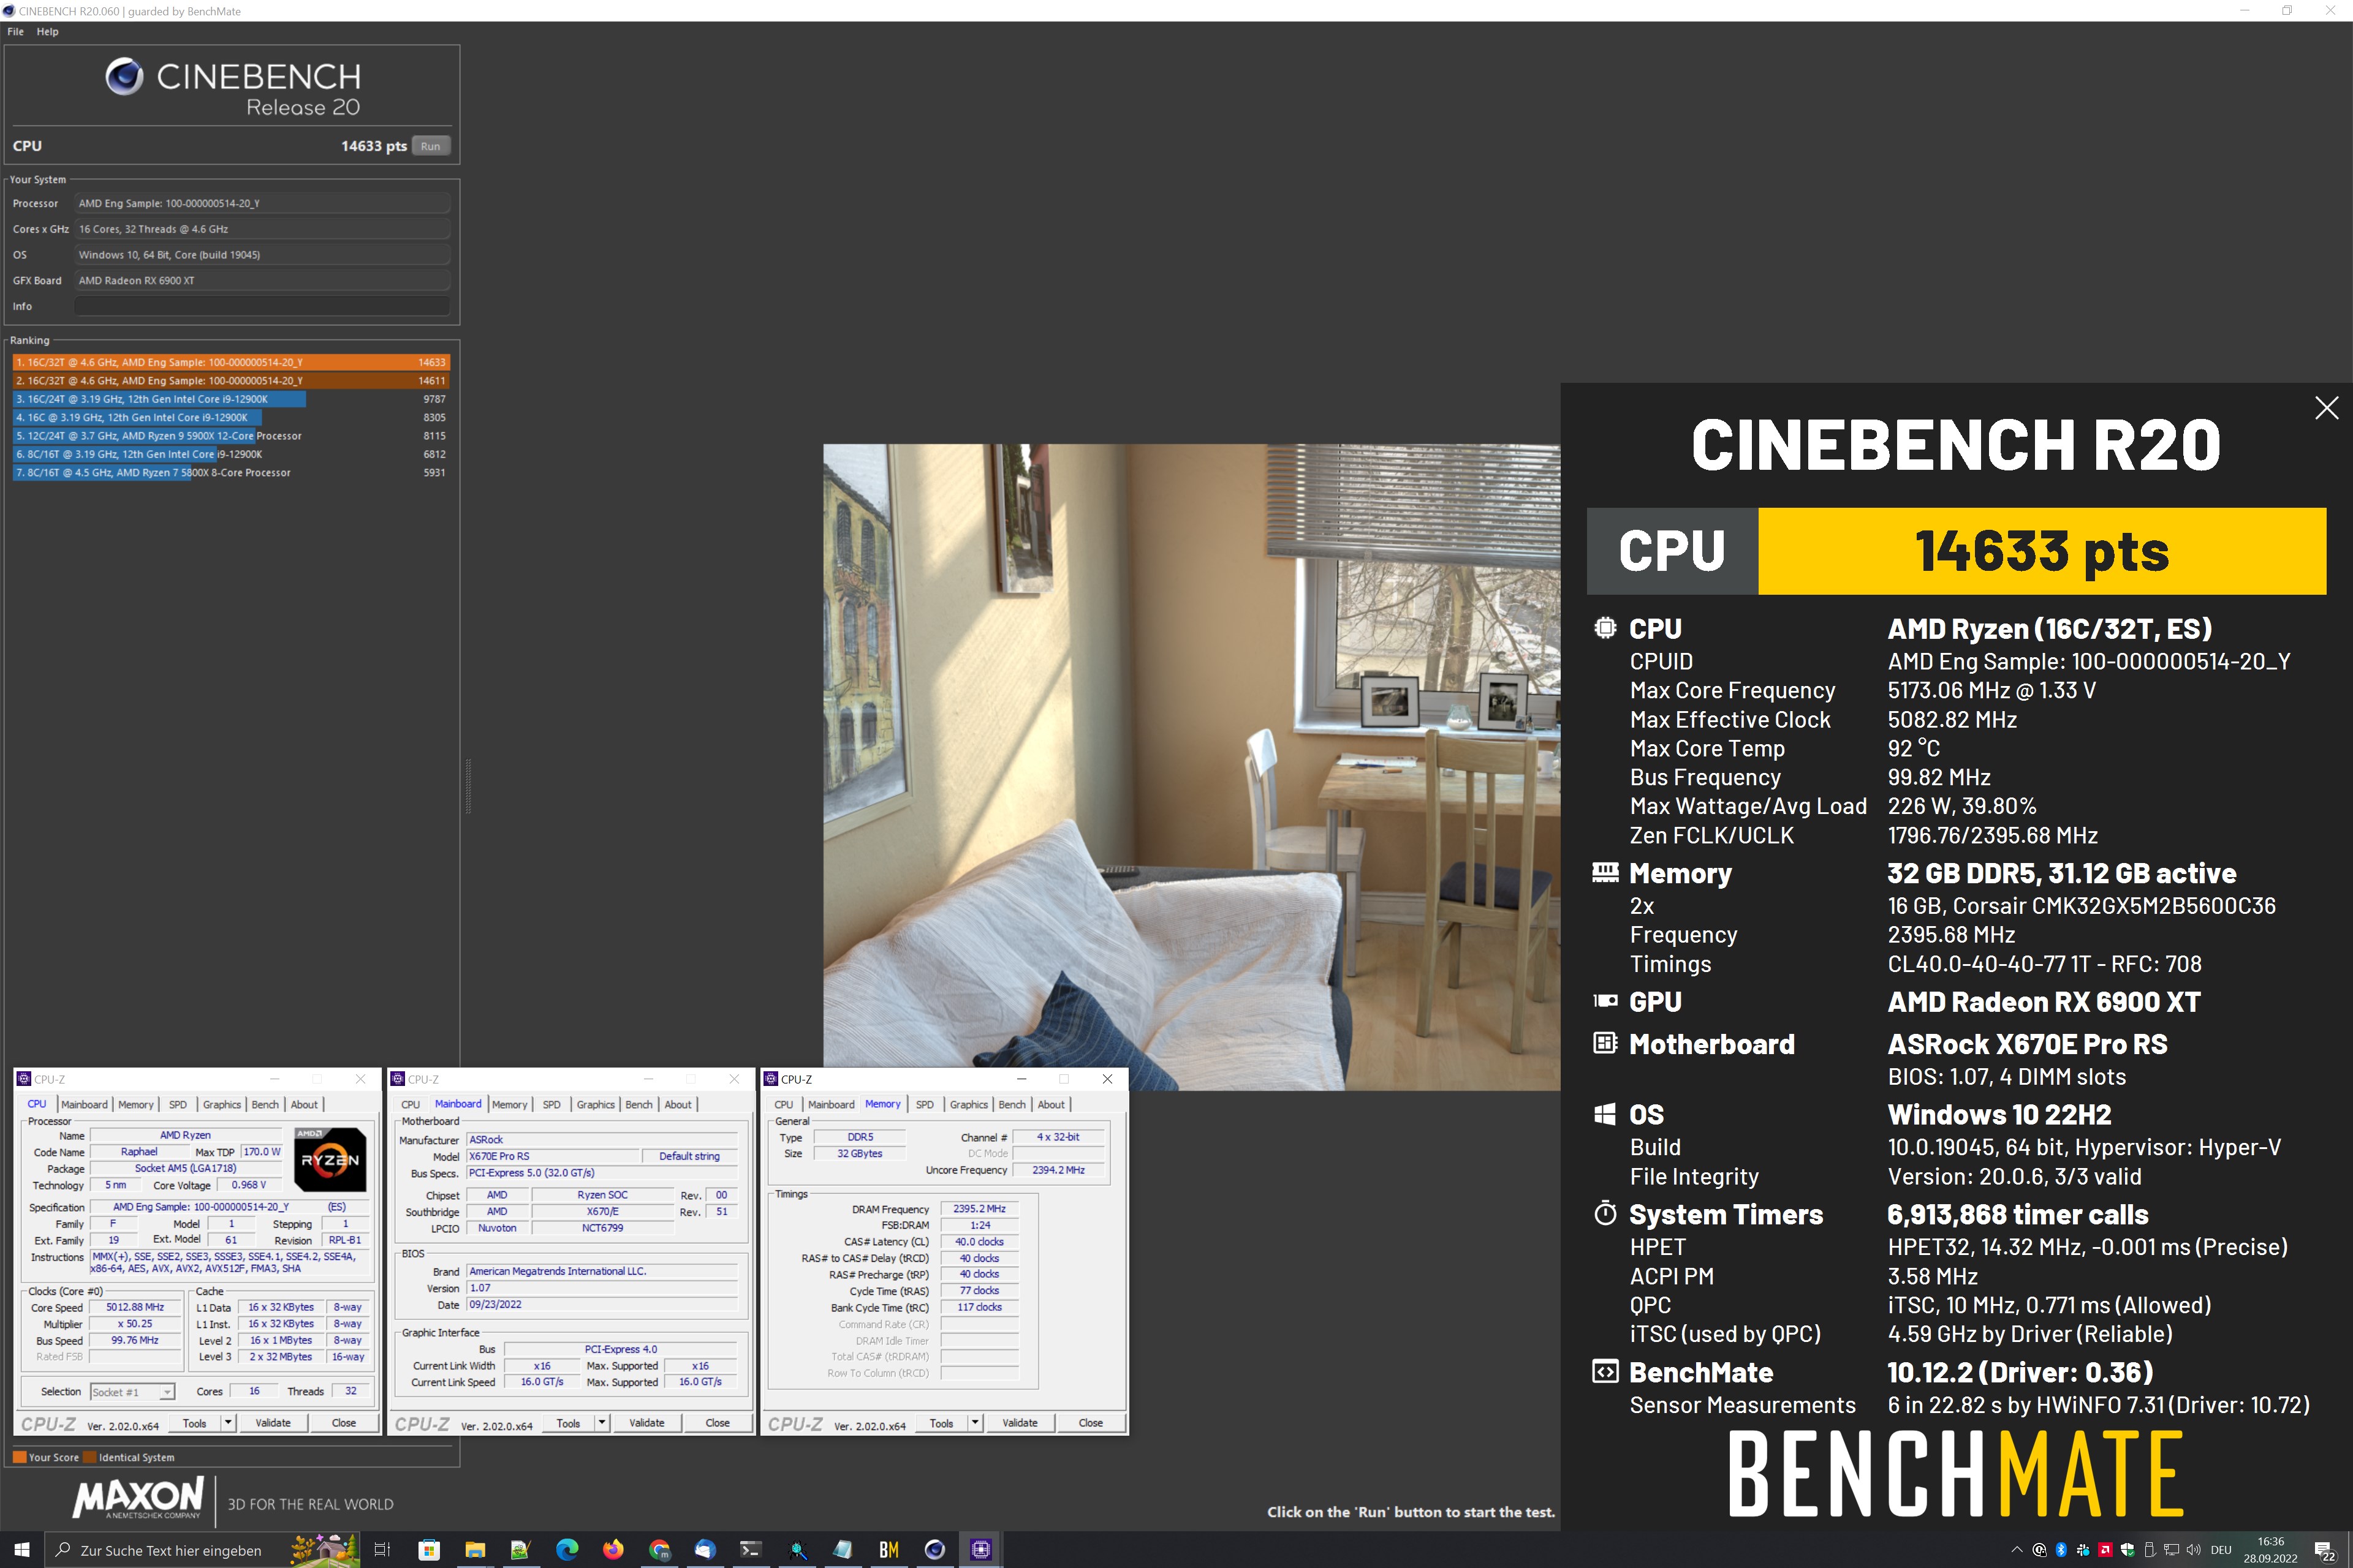Click the Info field under Your System
Image resolution: width=2353 pixels, height=1568 pixels.
(x=262, y=306)
